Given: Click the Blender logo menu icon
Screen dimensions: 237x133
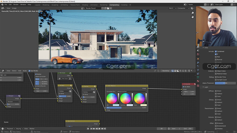Looking at the screenshot, I should (x=2, y=5).
